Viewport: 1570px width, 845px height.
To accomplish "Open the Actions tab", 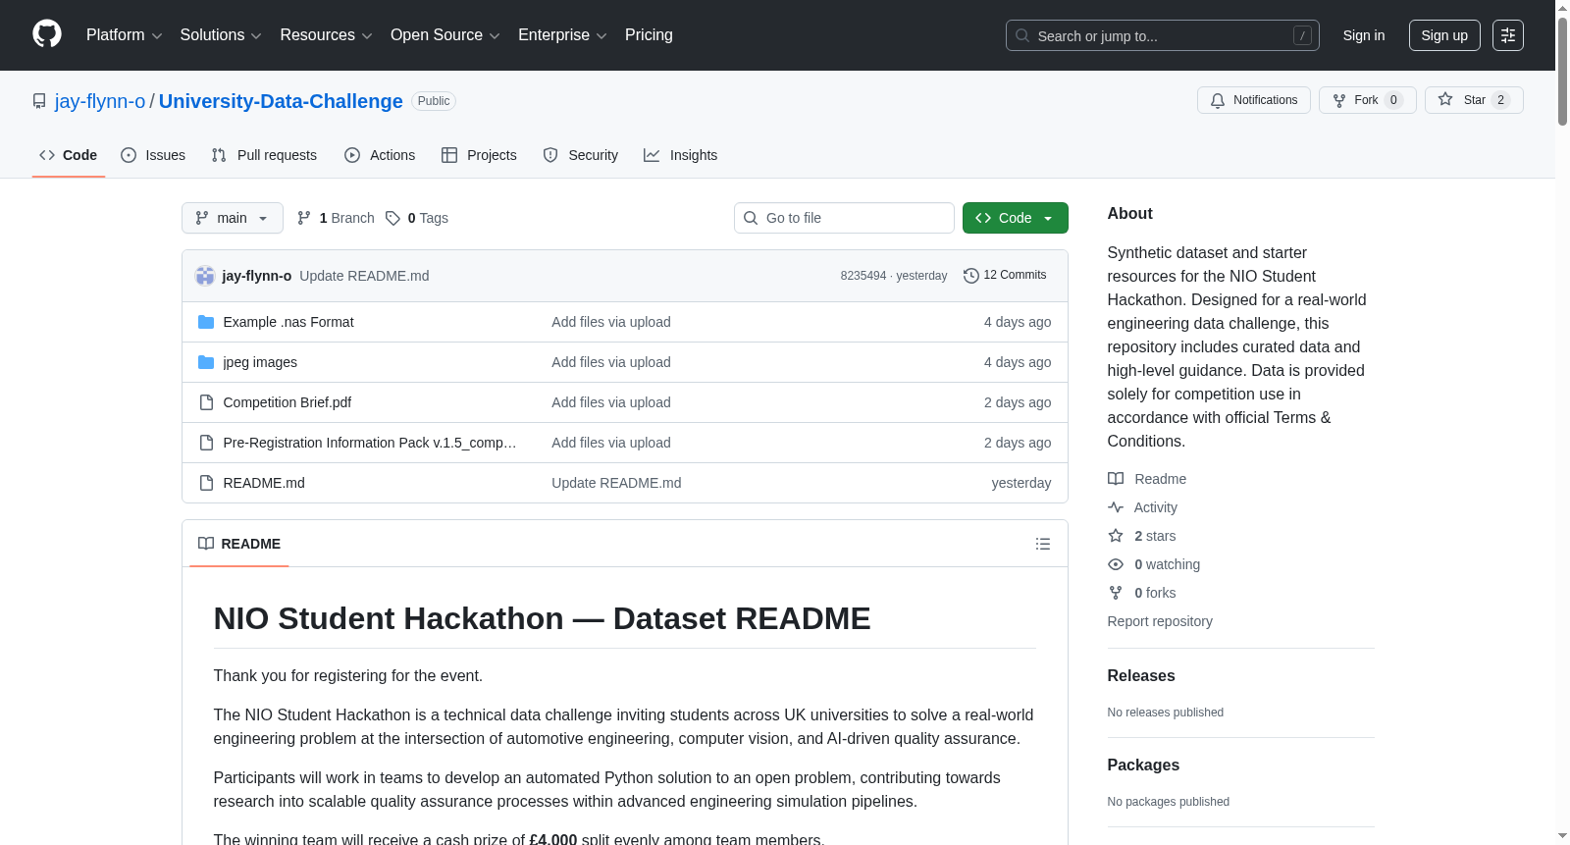I will point(380,155).
